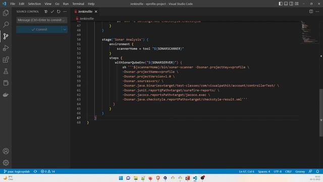The height and width of the screenshot is (182, 323).
Task: Open the Run menu
Action: tap(66, 4)
